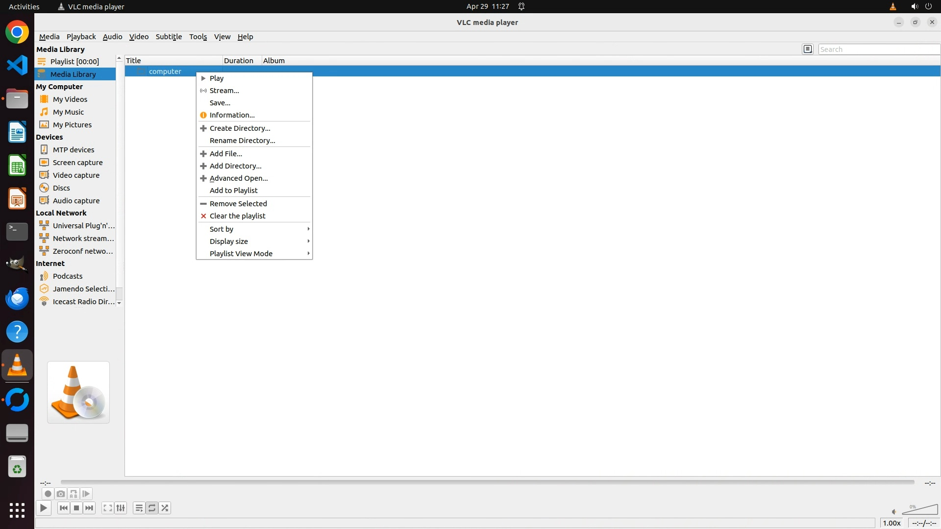Image resolution: width=941 pixels, height=529 pixels.
Task: Open Podcasts in the sidebar
Action: [68, 276]
